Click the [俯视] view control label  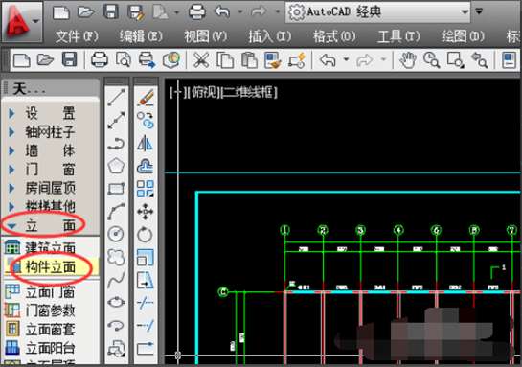point(203,92)
